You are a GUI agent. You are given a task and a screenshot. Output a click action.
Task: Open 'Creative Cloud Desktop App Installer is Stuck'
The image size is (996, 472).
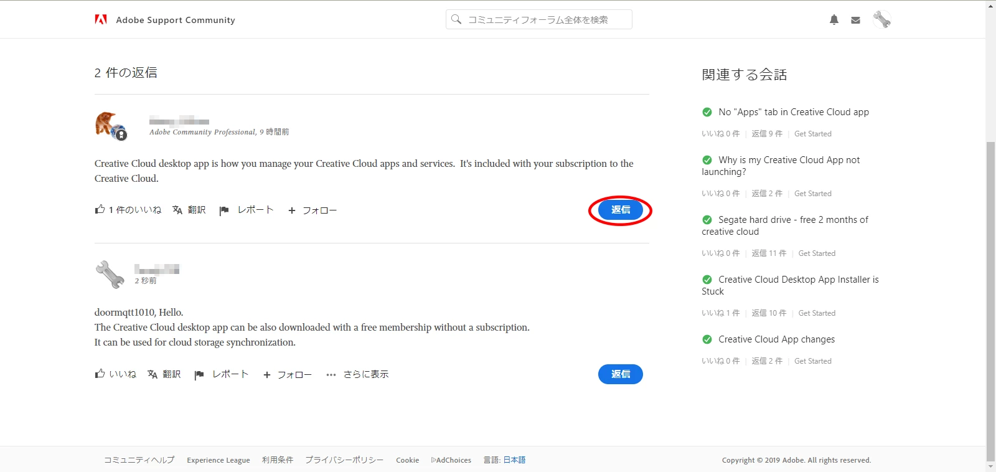[x=791, y=285]
